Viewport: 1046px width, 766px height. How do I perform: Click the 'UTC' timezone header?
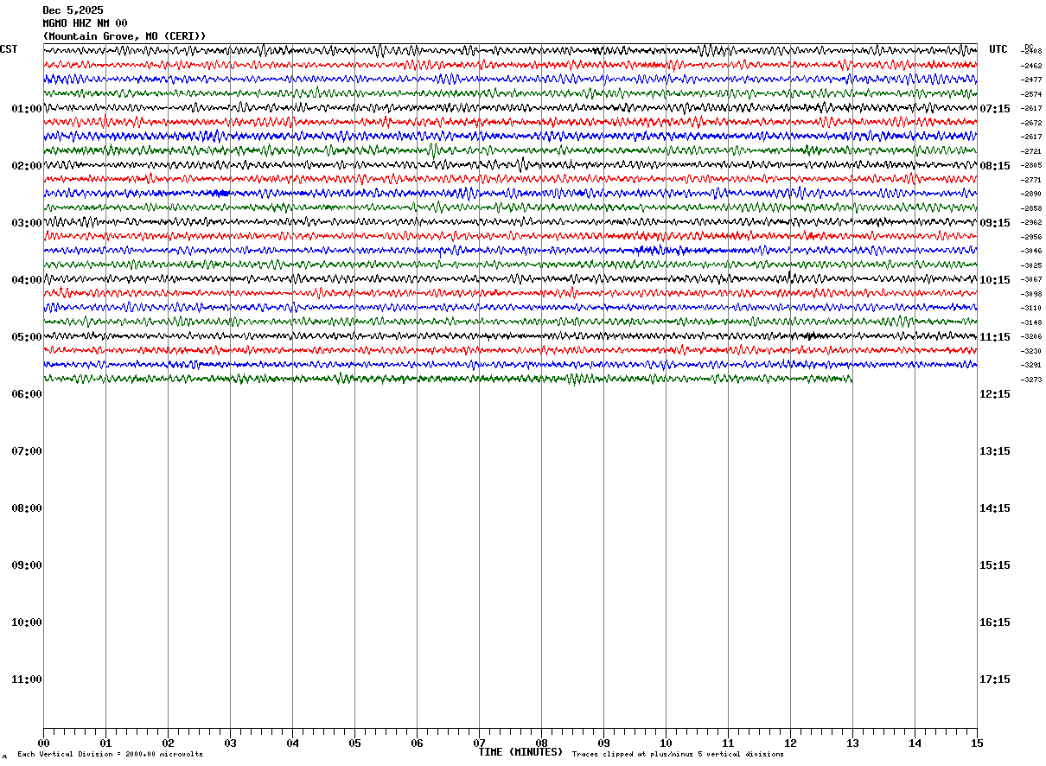tap(998, 49)
